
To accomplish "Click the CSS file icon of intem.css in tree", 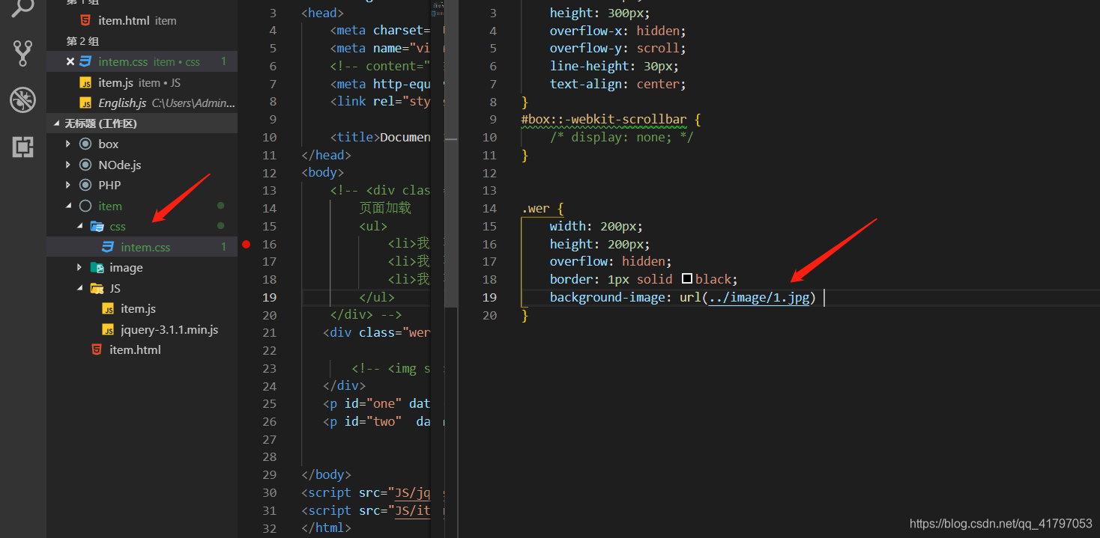I will pos(108,247).
